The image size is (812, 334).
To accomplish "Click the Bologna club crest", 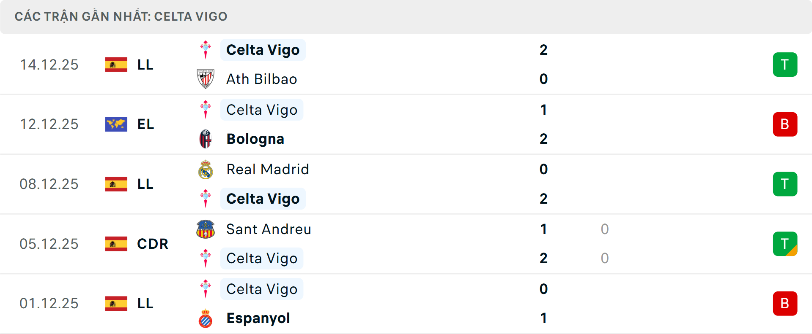I will click(206, 139).
